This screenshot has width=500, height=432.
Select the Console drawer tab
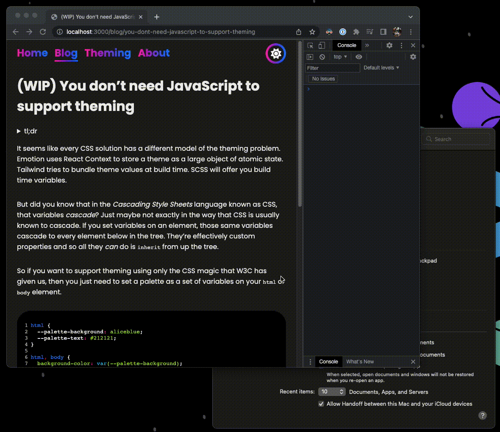pos(328,362)
